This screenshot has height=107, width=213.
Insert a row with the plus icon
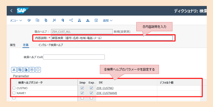click(x=32, y=70)
